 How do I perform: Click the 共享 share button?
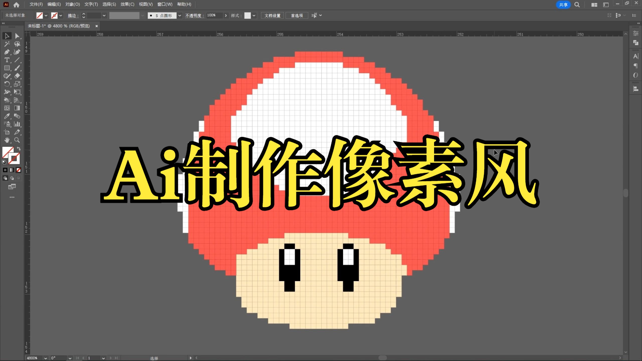(563, 5)
